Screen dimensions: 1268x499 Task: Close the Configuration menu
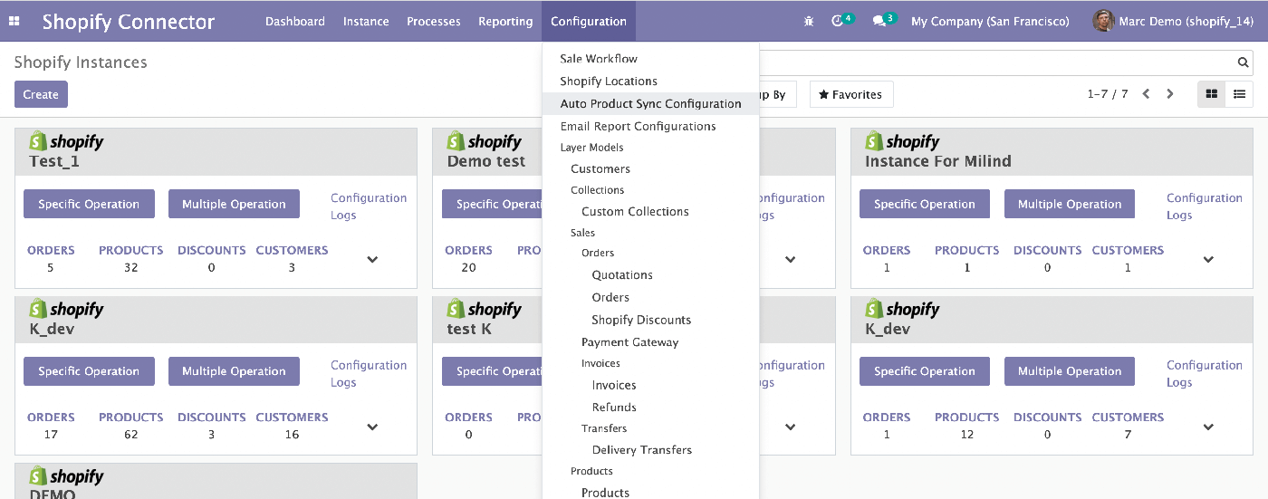coord(589,21)
